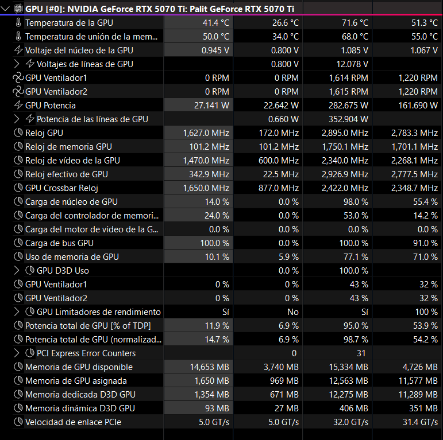The width and height of the screenshot is (443, 440).
Task: Expand Voltajes de líneas de GPU
Action: [x=17, y=64]
